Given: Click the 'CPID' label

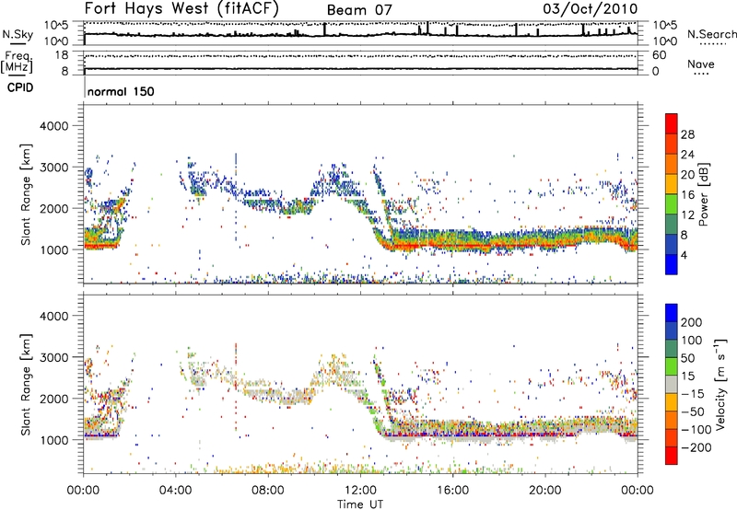Looking at the screenshot, I should point(20,87).
